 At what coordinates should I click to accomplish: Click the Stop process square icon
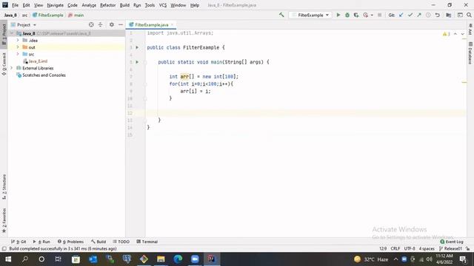point(380,15)
